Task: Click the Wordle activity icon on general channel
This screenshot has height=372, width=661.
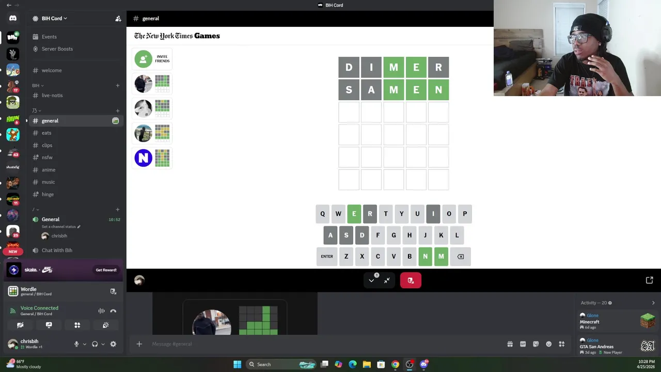Action: [x=116, y=121]
